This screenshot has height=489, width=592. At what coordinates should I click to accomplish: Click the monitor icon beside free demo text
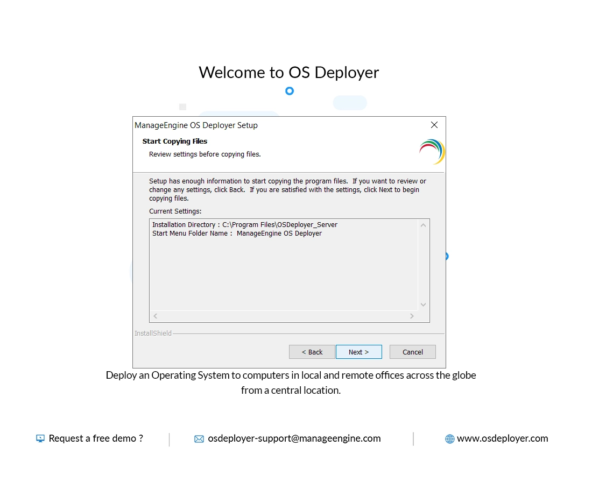click(x=40, y=438)
